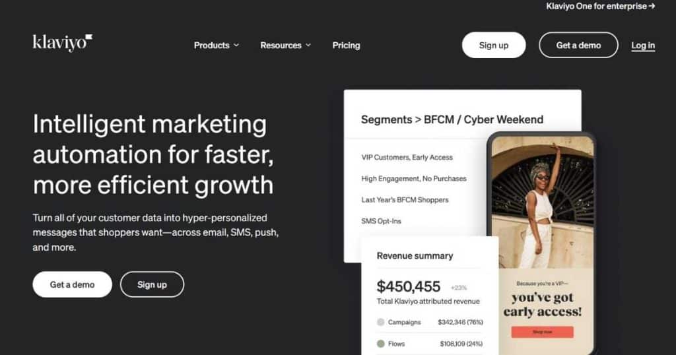Select Last Year's BFCM Shoppers segment

[x=405, y=199]
